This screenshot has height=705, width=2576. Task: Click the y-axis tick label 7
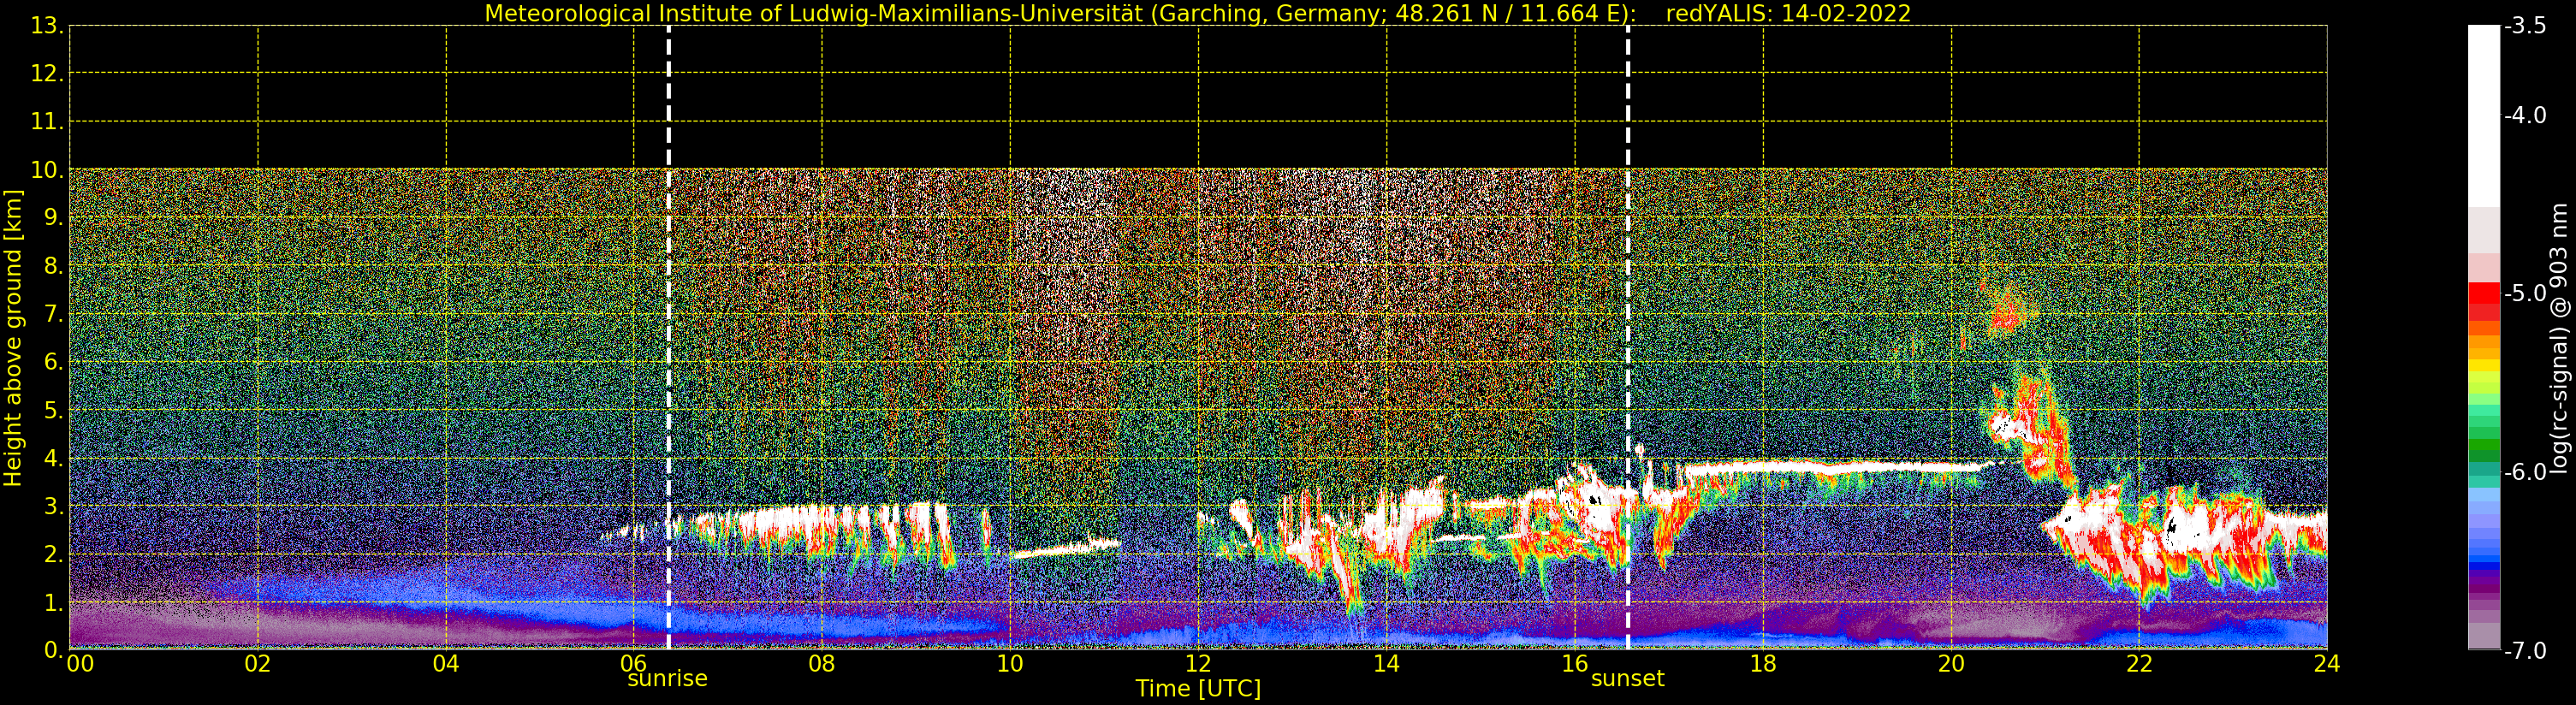pos(52,315)
